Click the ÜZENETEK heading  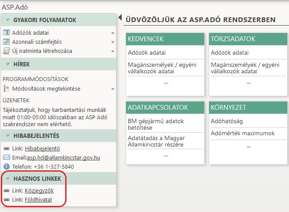(x=16, y=101)
